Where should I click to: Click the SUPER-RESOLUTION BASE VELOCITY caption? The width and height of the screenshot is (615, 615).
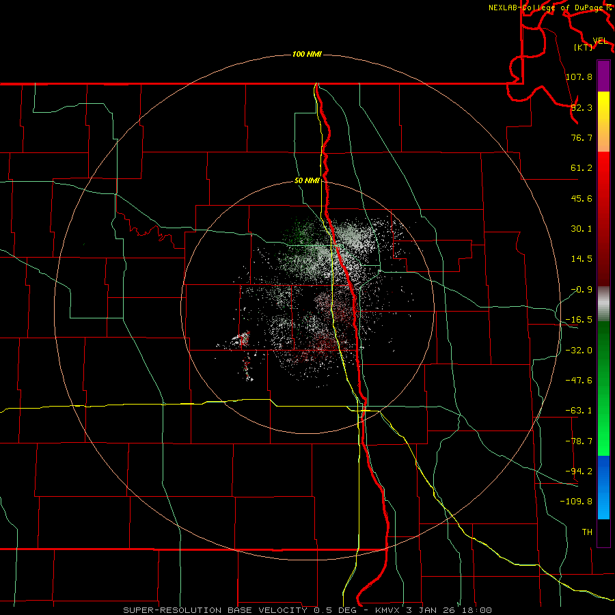pyautogui.click(x=215, y=610)
